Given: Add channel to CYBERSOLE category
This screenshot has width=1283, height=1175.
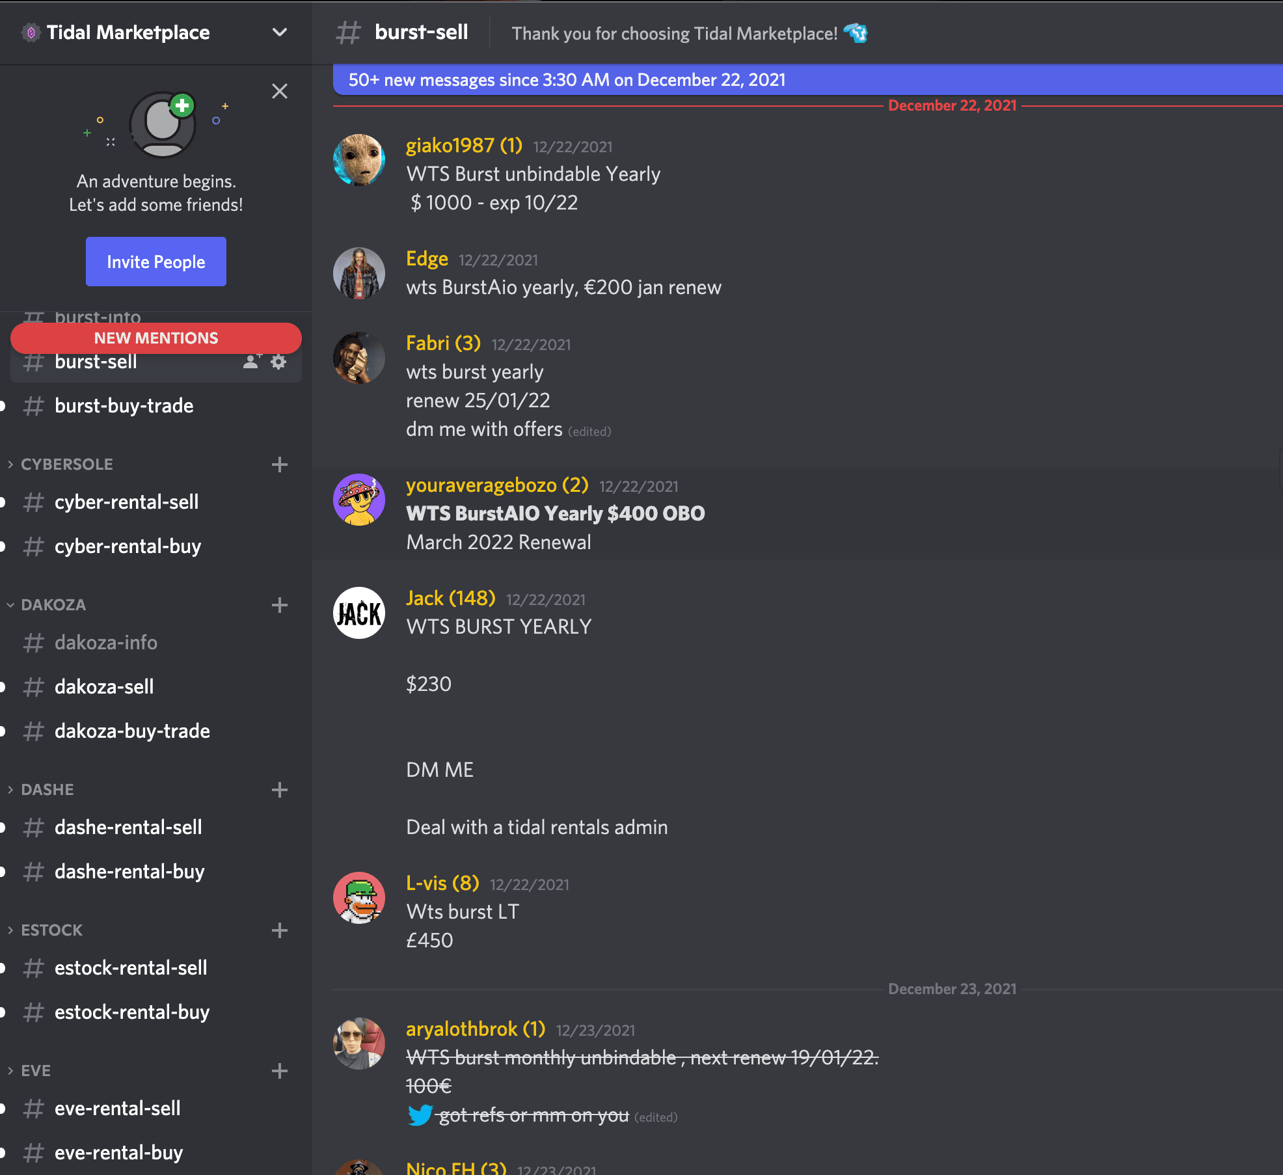Looking at the screenshot, I should coord(280,465).
